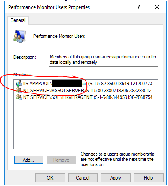Dismiss dialog with the Cancel button
Image resolution: width=168 pixels, height=186 pixels.
[83, 177]
